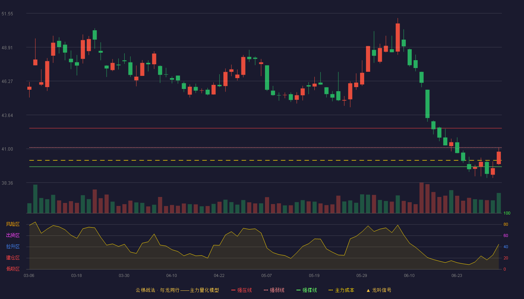Image resolution: width=524 pixels, height=299 pixels.
Task: Click the 04-10 date label
Action: coord(171,275)
